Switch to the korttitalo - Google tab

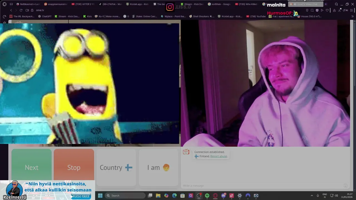pos(219,4)
